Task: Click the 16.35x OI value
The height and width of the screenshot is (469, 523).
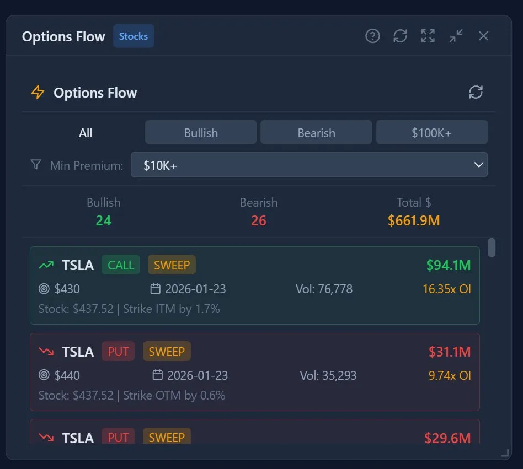Action: pos(447,289)
